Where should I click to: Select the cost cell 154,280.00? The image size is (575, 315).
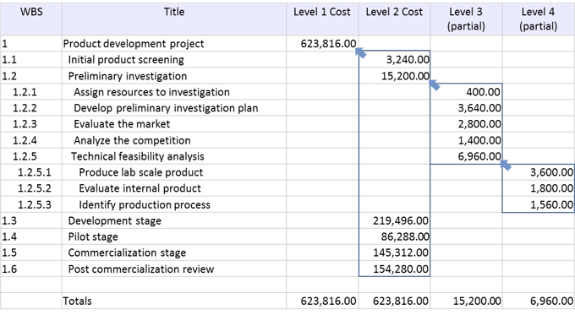pos(394,269)
